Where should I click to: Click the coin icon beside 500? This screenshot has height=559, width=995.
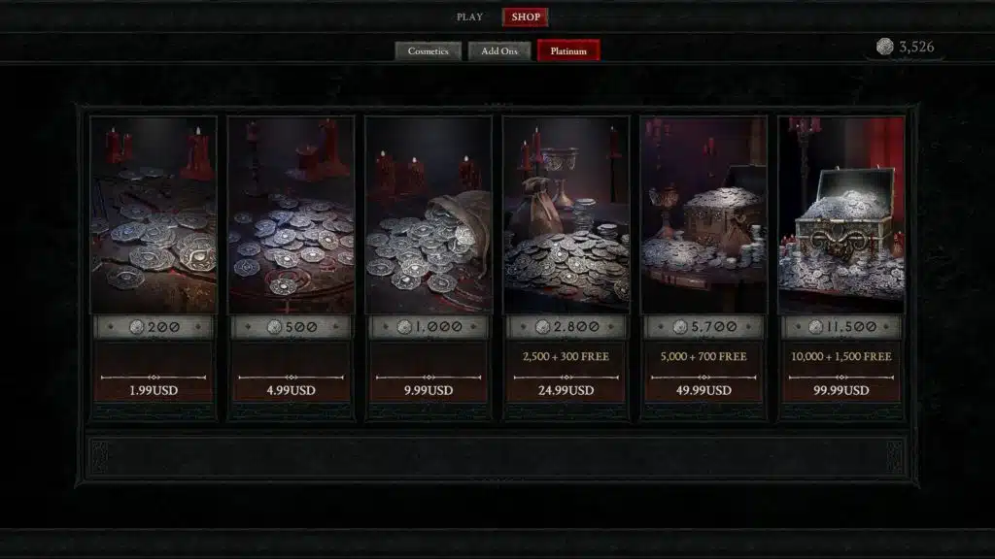pyautogui.click(x=274, y=327)
